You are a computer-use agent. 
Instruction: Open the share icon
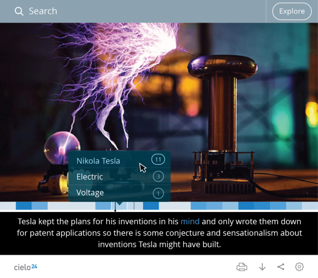[x=281, y=267]
